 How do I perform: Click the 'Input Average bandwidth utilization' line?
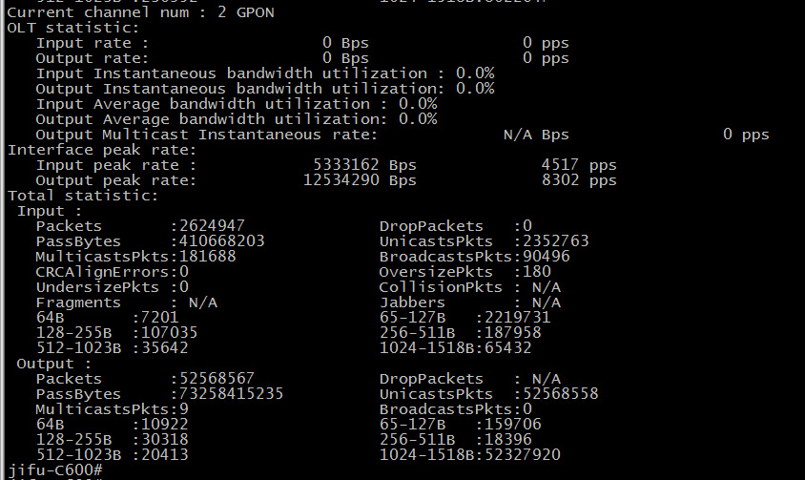(x=236, y=104)
